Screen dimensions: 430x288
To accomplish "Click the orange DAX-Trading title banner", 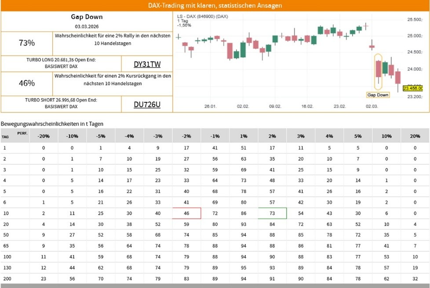I will pos(215,6).
